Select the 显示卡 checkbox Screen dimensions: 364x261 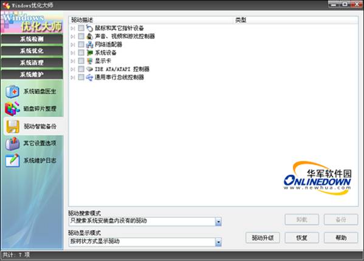81,61
